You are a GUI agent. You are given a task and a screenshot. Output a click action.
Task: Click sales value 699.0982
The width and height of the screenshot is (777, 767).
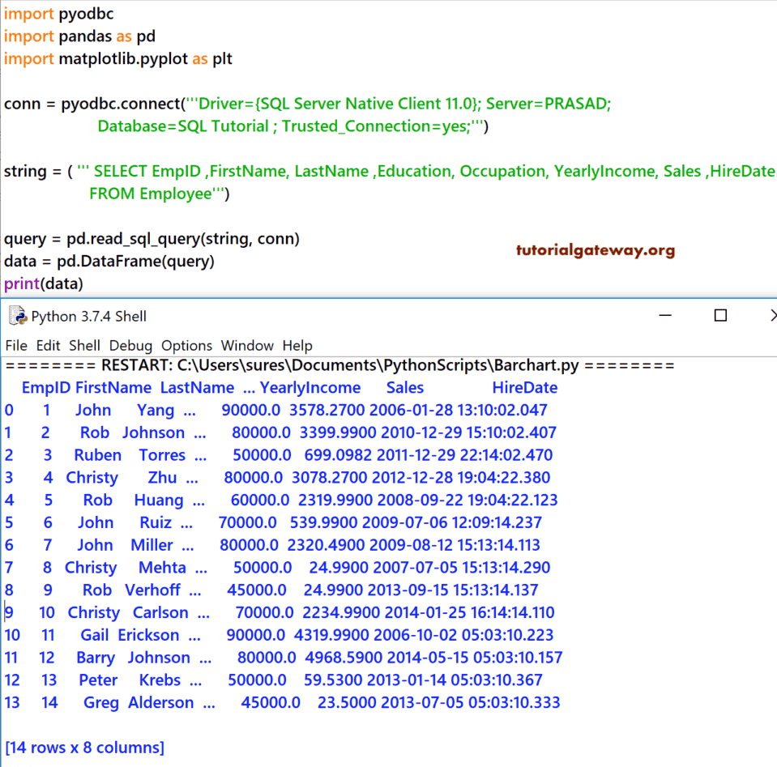(x=338, y=455)
